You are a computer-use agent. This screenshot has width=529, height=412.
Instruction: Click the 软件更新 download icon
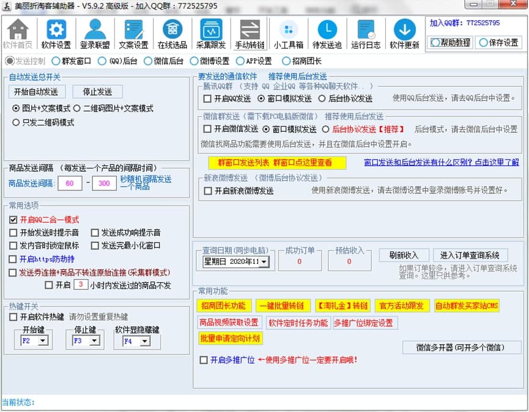tap(404, 31)
